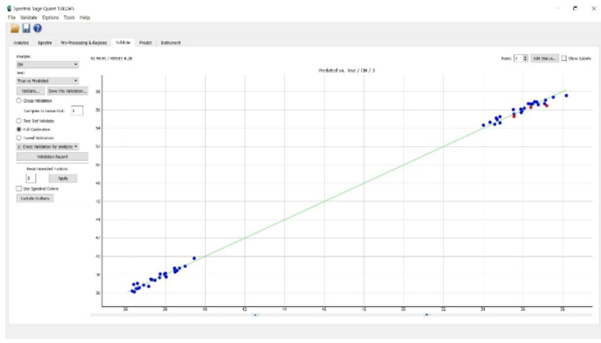Open the Options menu

point(51,18)
